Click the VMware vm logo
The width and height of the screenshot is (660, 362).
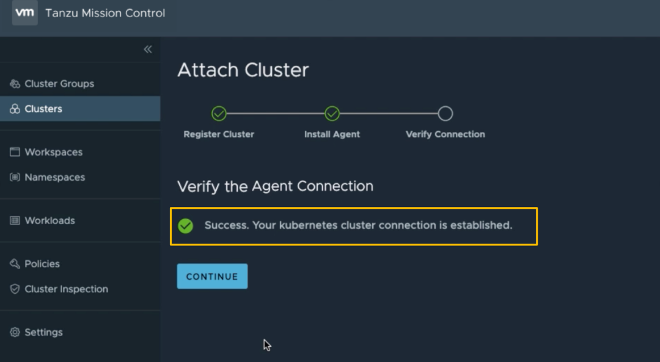click(x=25, y=13)
